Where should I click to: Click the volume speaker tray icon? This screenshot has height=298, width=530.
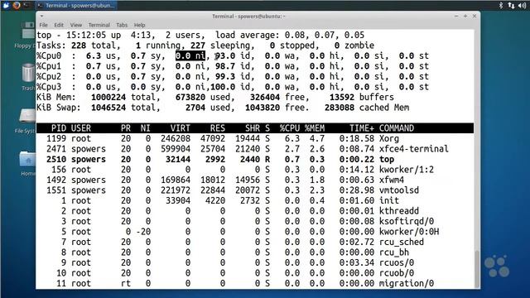coord(523,6)
